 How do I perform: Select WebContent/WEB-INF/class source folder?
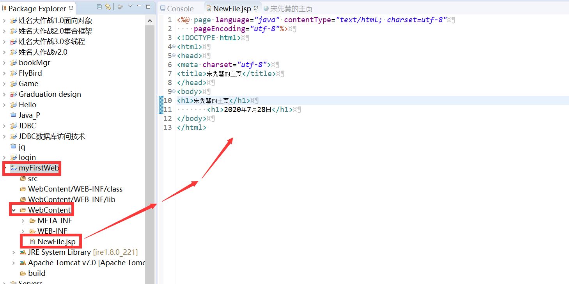click(x=75, y=189)
